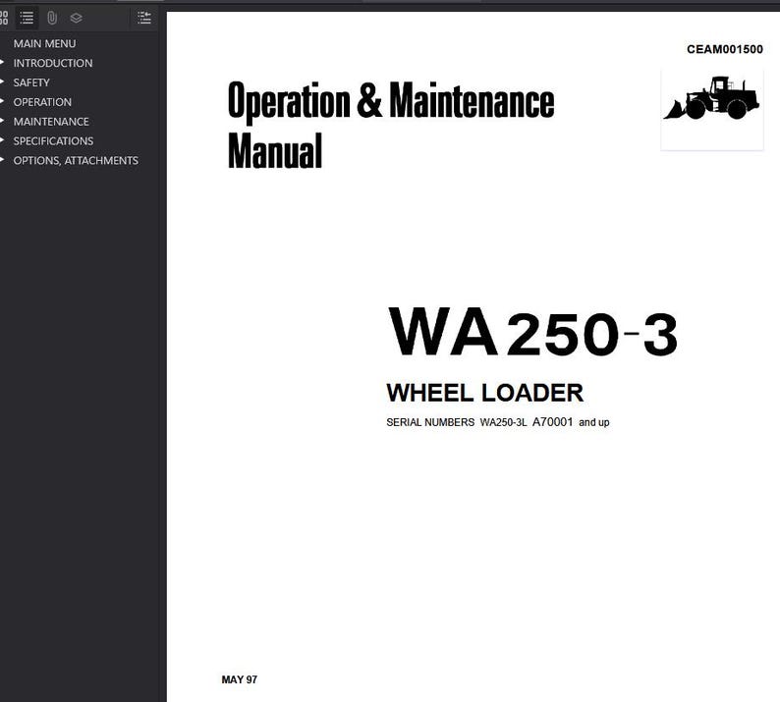Click the WHEEL LOADER heading
This screenshot has width=780, height=702.
[x=485, y=393]
